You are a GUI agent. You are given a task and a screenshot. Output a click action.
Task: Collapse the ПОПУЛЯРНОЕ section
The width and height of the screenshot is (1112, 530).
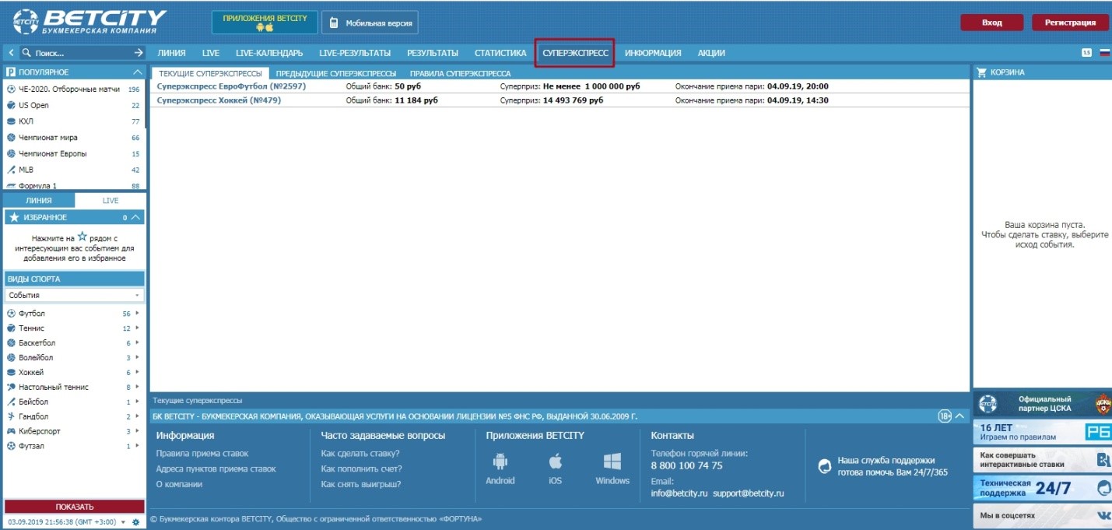[138, 72]
